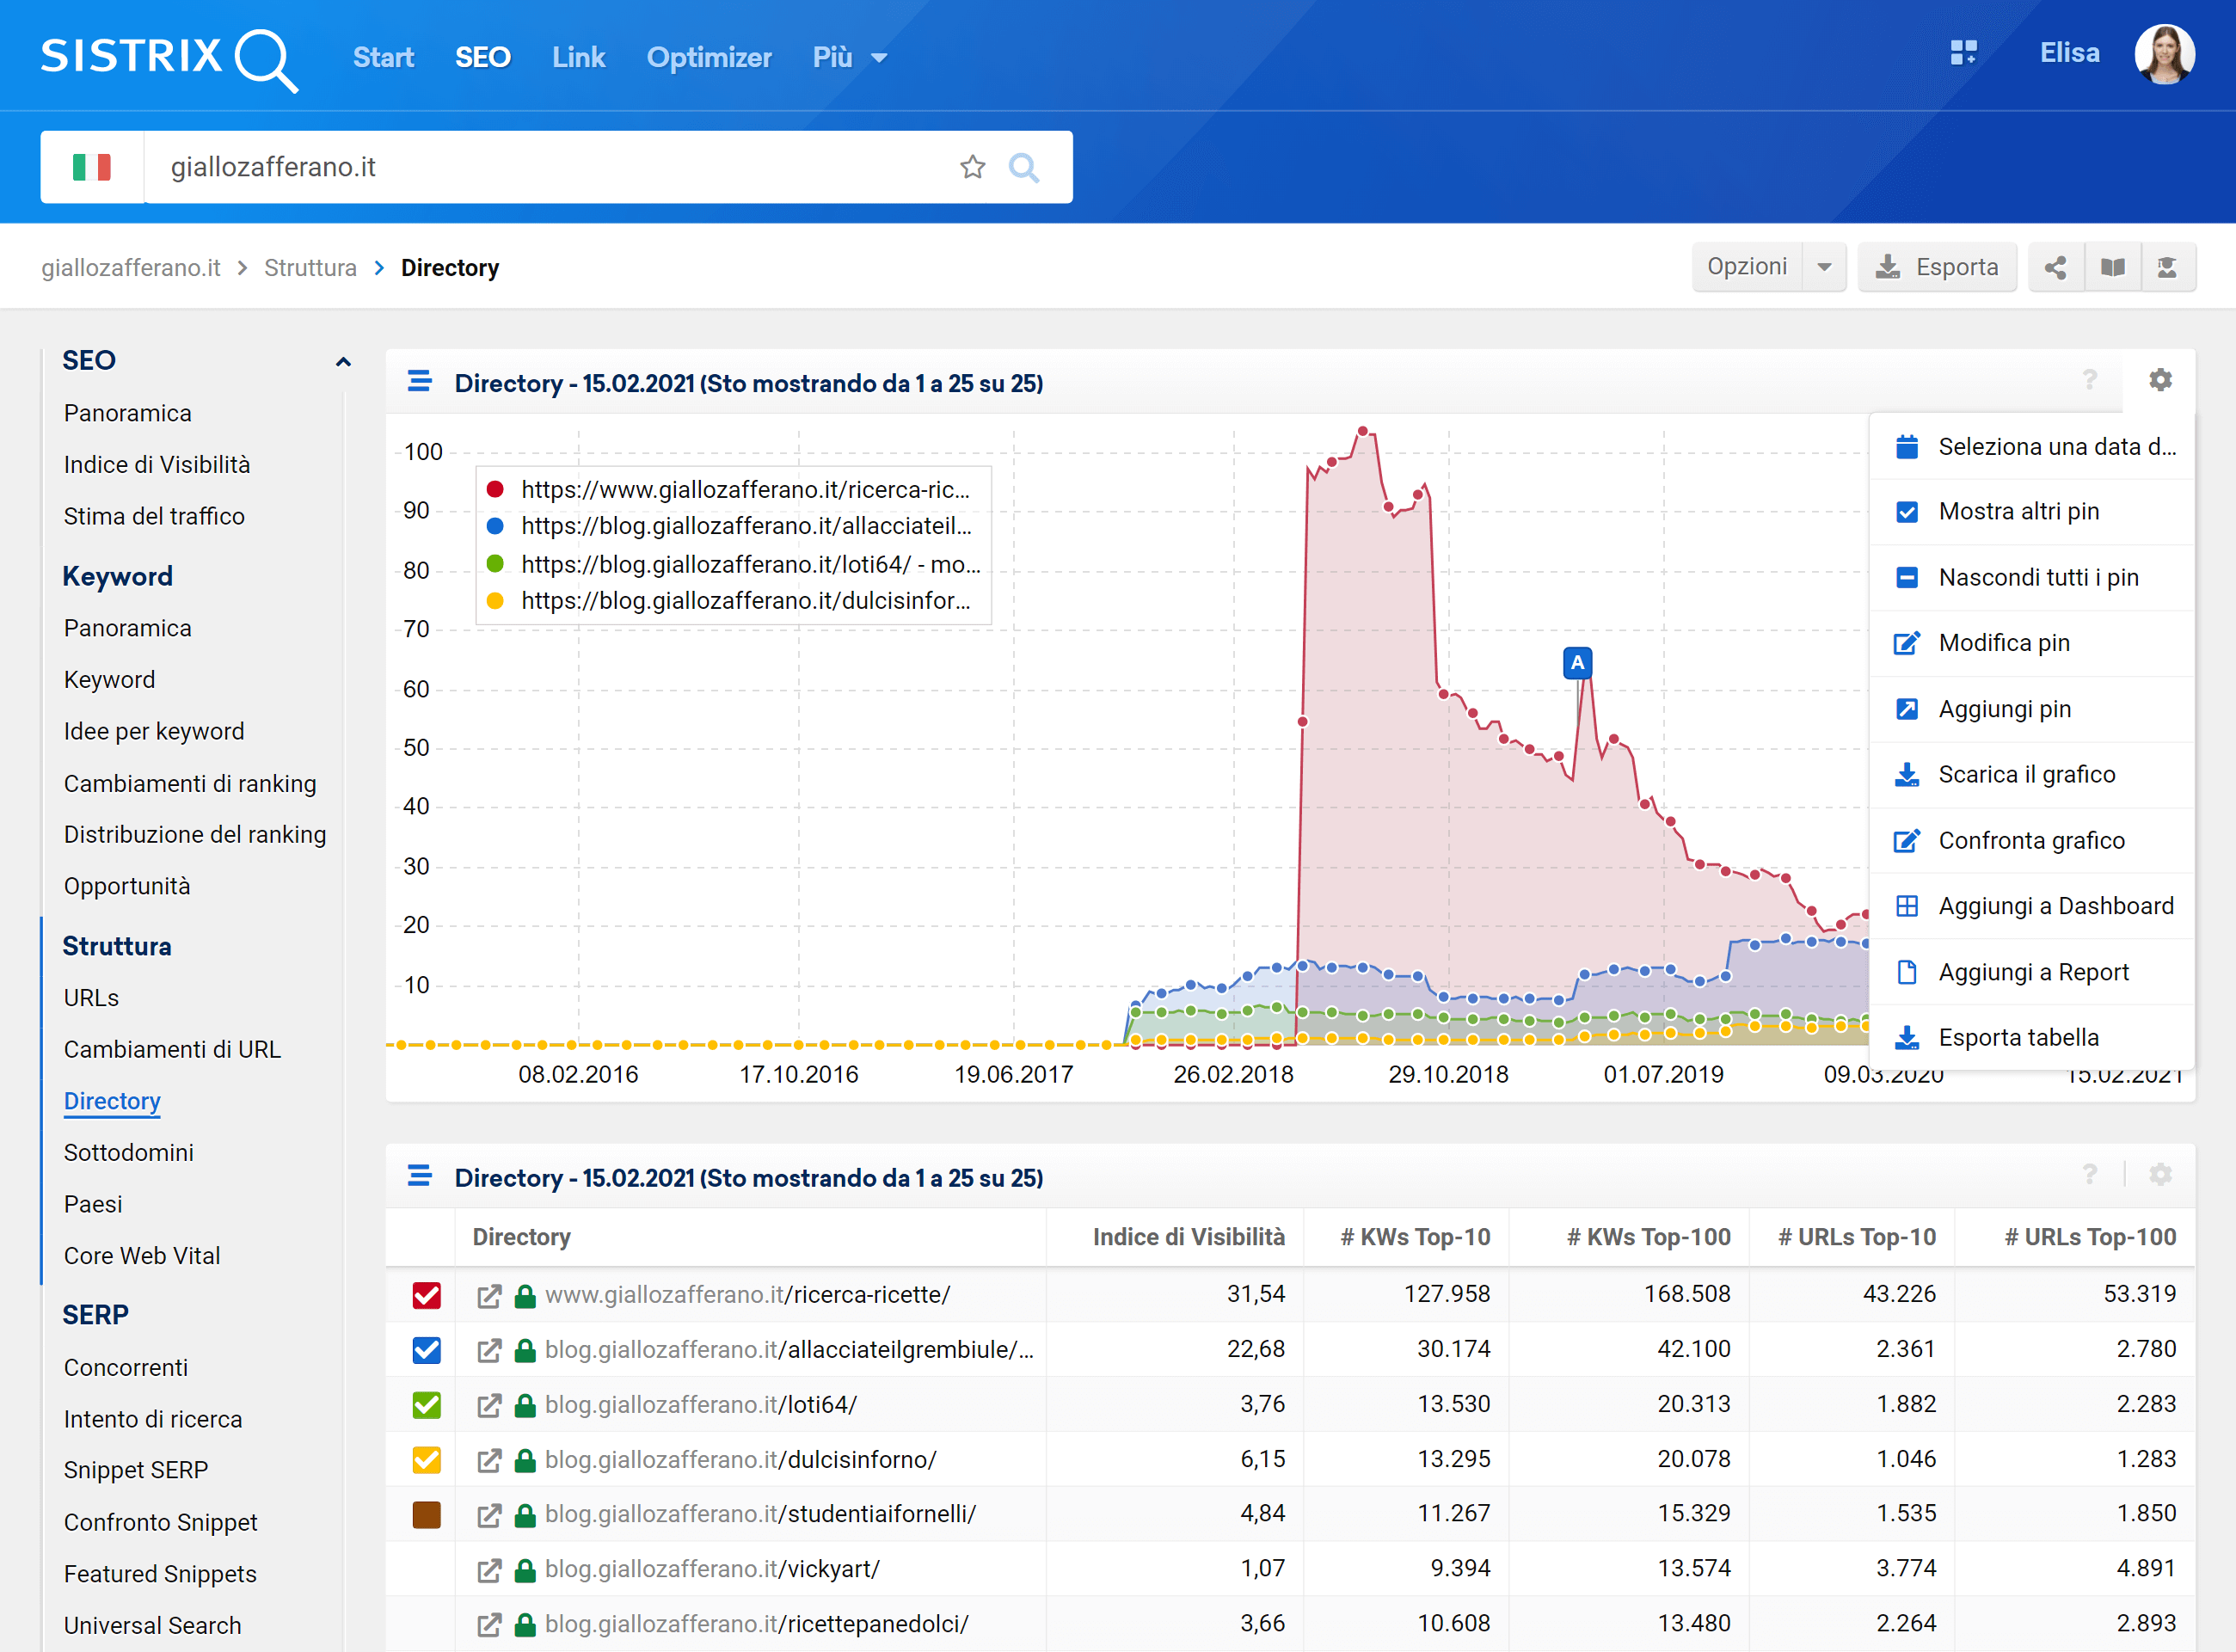This screenshot has height=1652, width=2236.
Task: Click the chart help question mark
Action: pos(2089,380)
